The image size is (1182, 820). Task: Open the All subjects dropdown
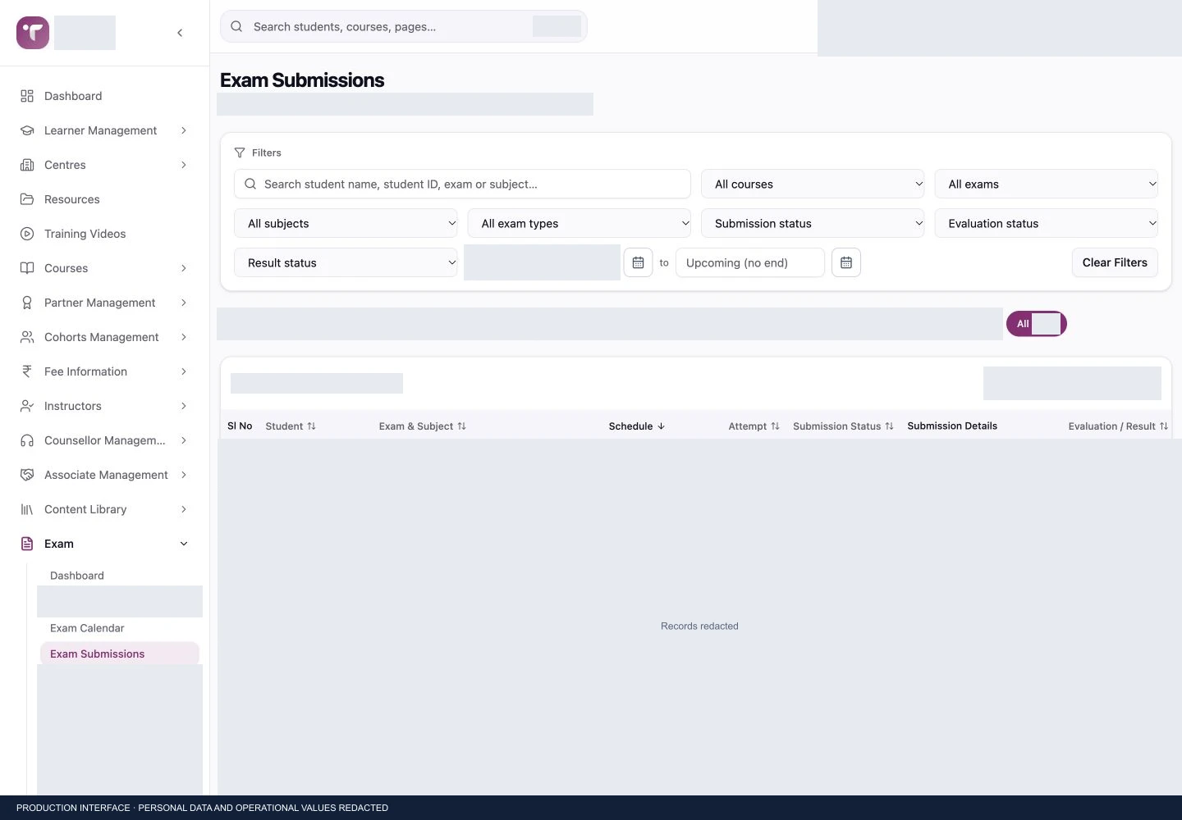point(346,224)
